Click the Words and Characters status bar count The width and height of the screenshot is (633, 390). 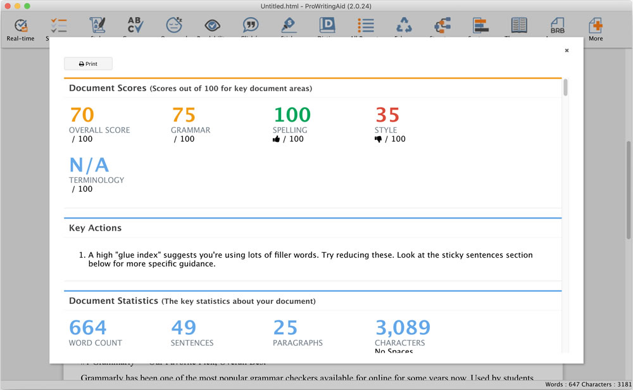pos(588,384)
